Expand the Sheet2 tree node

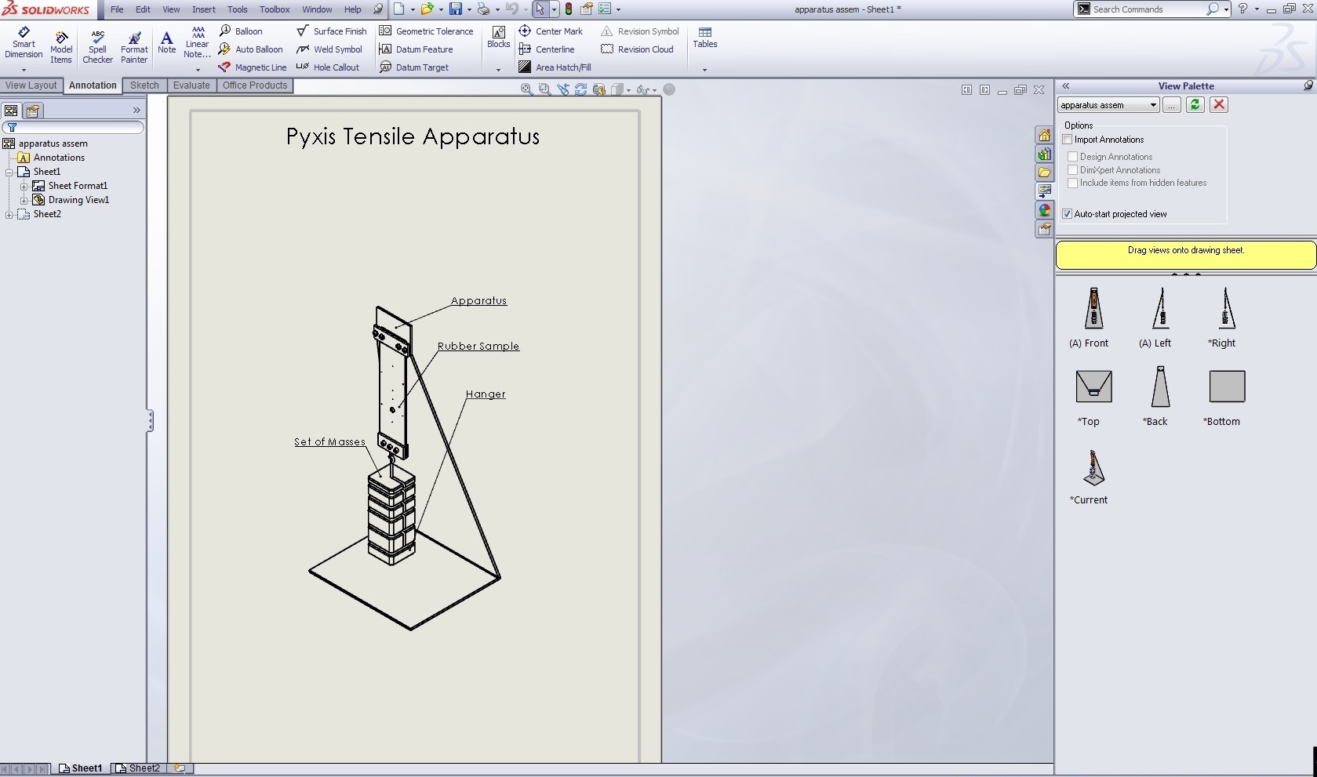[9, 214]
